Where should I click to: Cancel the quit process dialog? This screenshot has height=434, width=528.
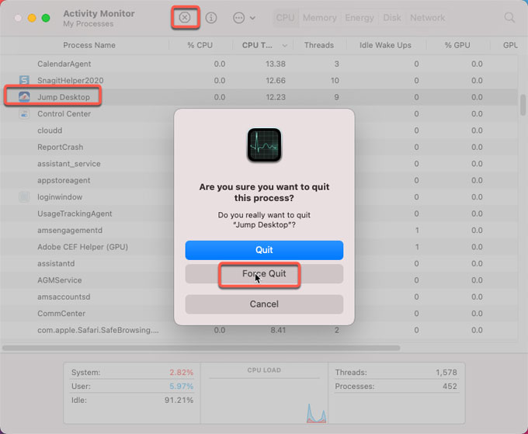[264, 304]
